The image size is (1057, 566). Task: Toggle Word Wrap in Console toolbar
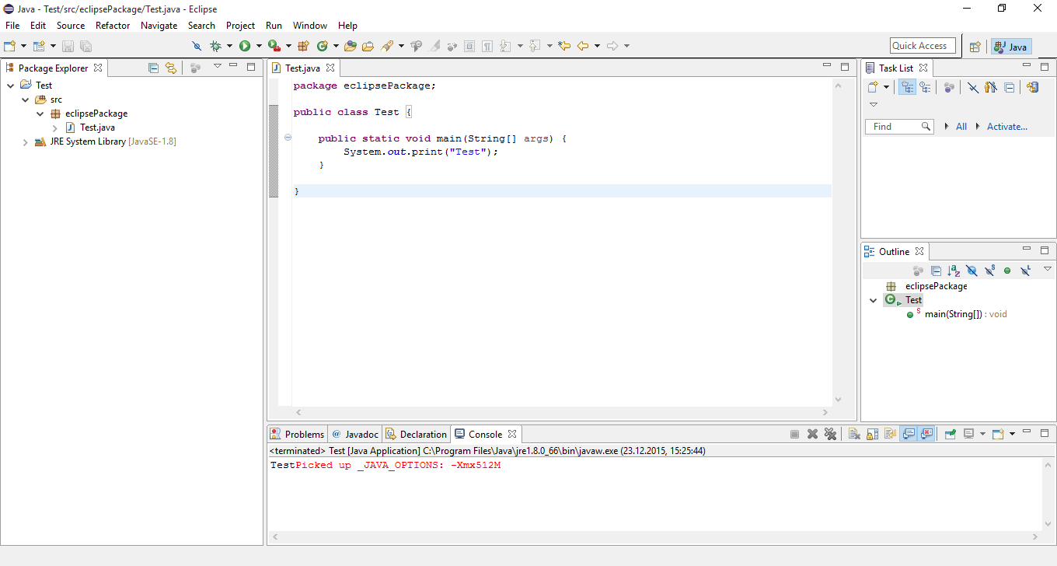pos(890,434)
